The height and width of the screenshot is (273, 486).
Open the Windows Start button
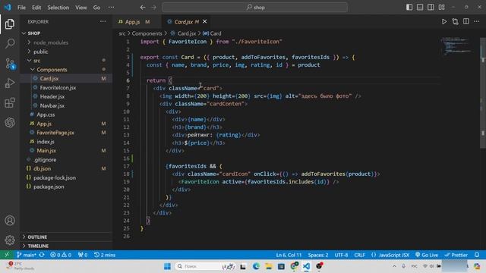pos(167,266)
